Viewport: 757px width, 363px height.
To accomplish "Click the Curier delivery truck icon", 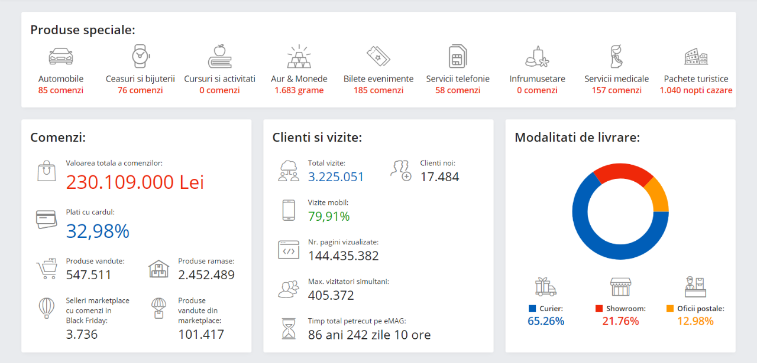I will pos(545,287).
